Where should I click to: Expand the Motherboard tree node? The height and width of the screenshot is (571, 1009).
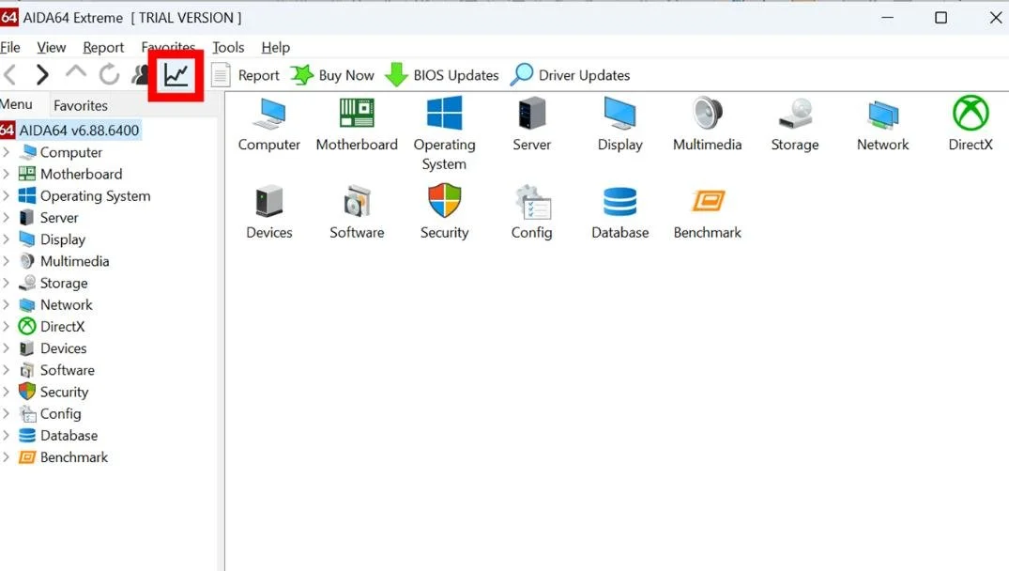7,174
